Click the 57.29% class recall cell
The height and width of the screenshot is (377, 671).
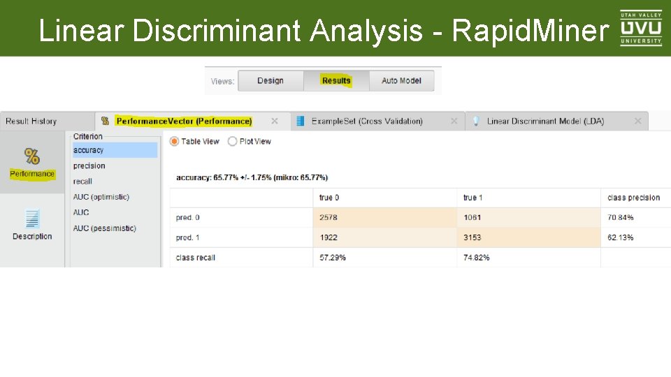coord(385,258)
